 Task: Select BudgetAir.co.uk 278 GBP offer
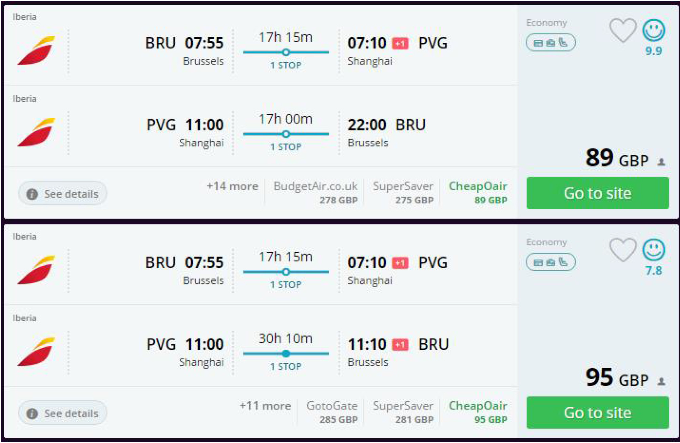[315, 193]
